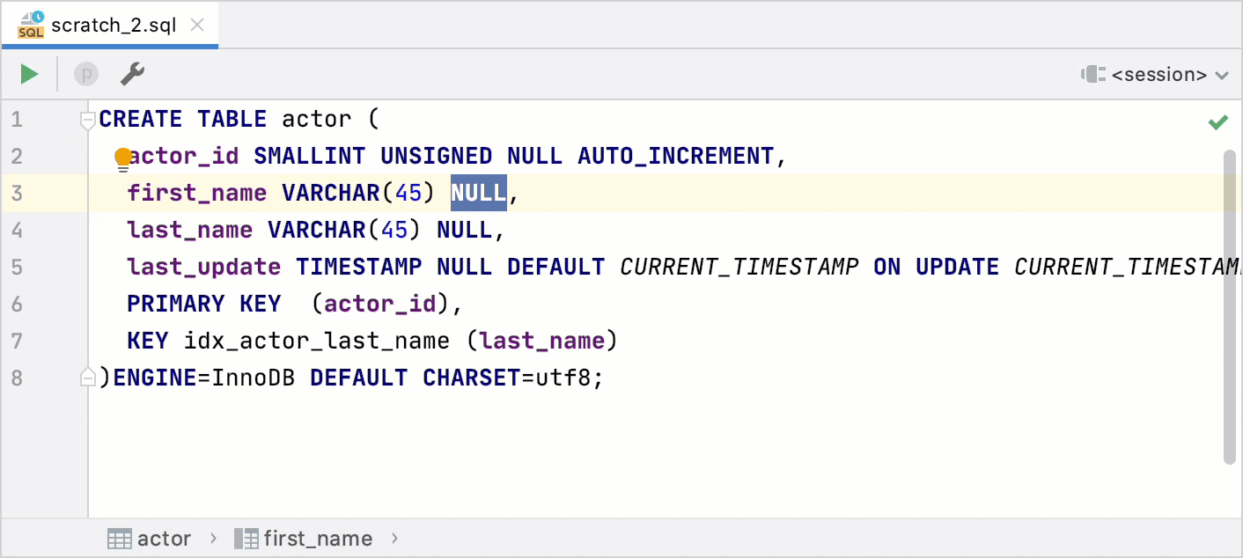
Task: Select line number 5 in the gutter
Action: 16,267
